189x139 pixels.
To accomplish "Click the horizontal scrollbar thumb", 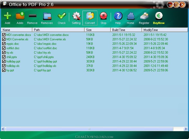I will coord(89,129).
